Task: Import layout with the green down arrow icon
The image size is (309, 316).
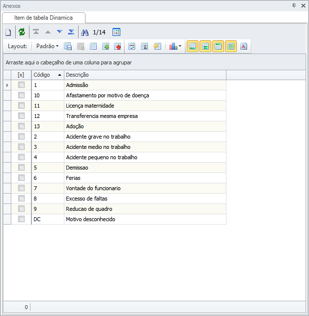Action: (x=106, y=46)
